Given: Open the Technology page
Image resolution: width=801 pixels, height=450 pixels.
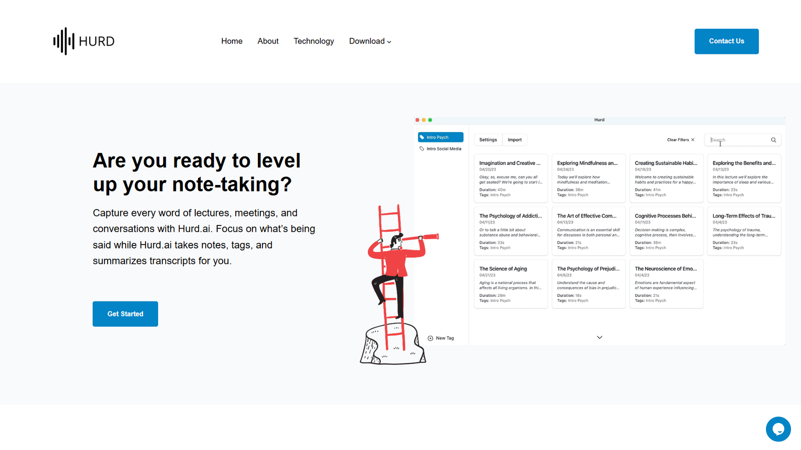Looking at the screenshot, I should (313, 41).
